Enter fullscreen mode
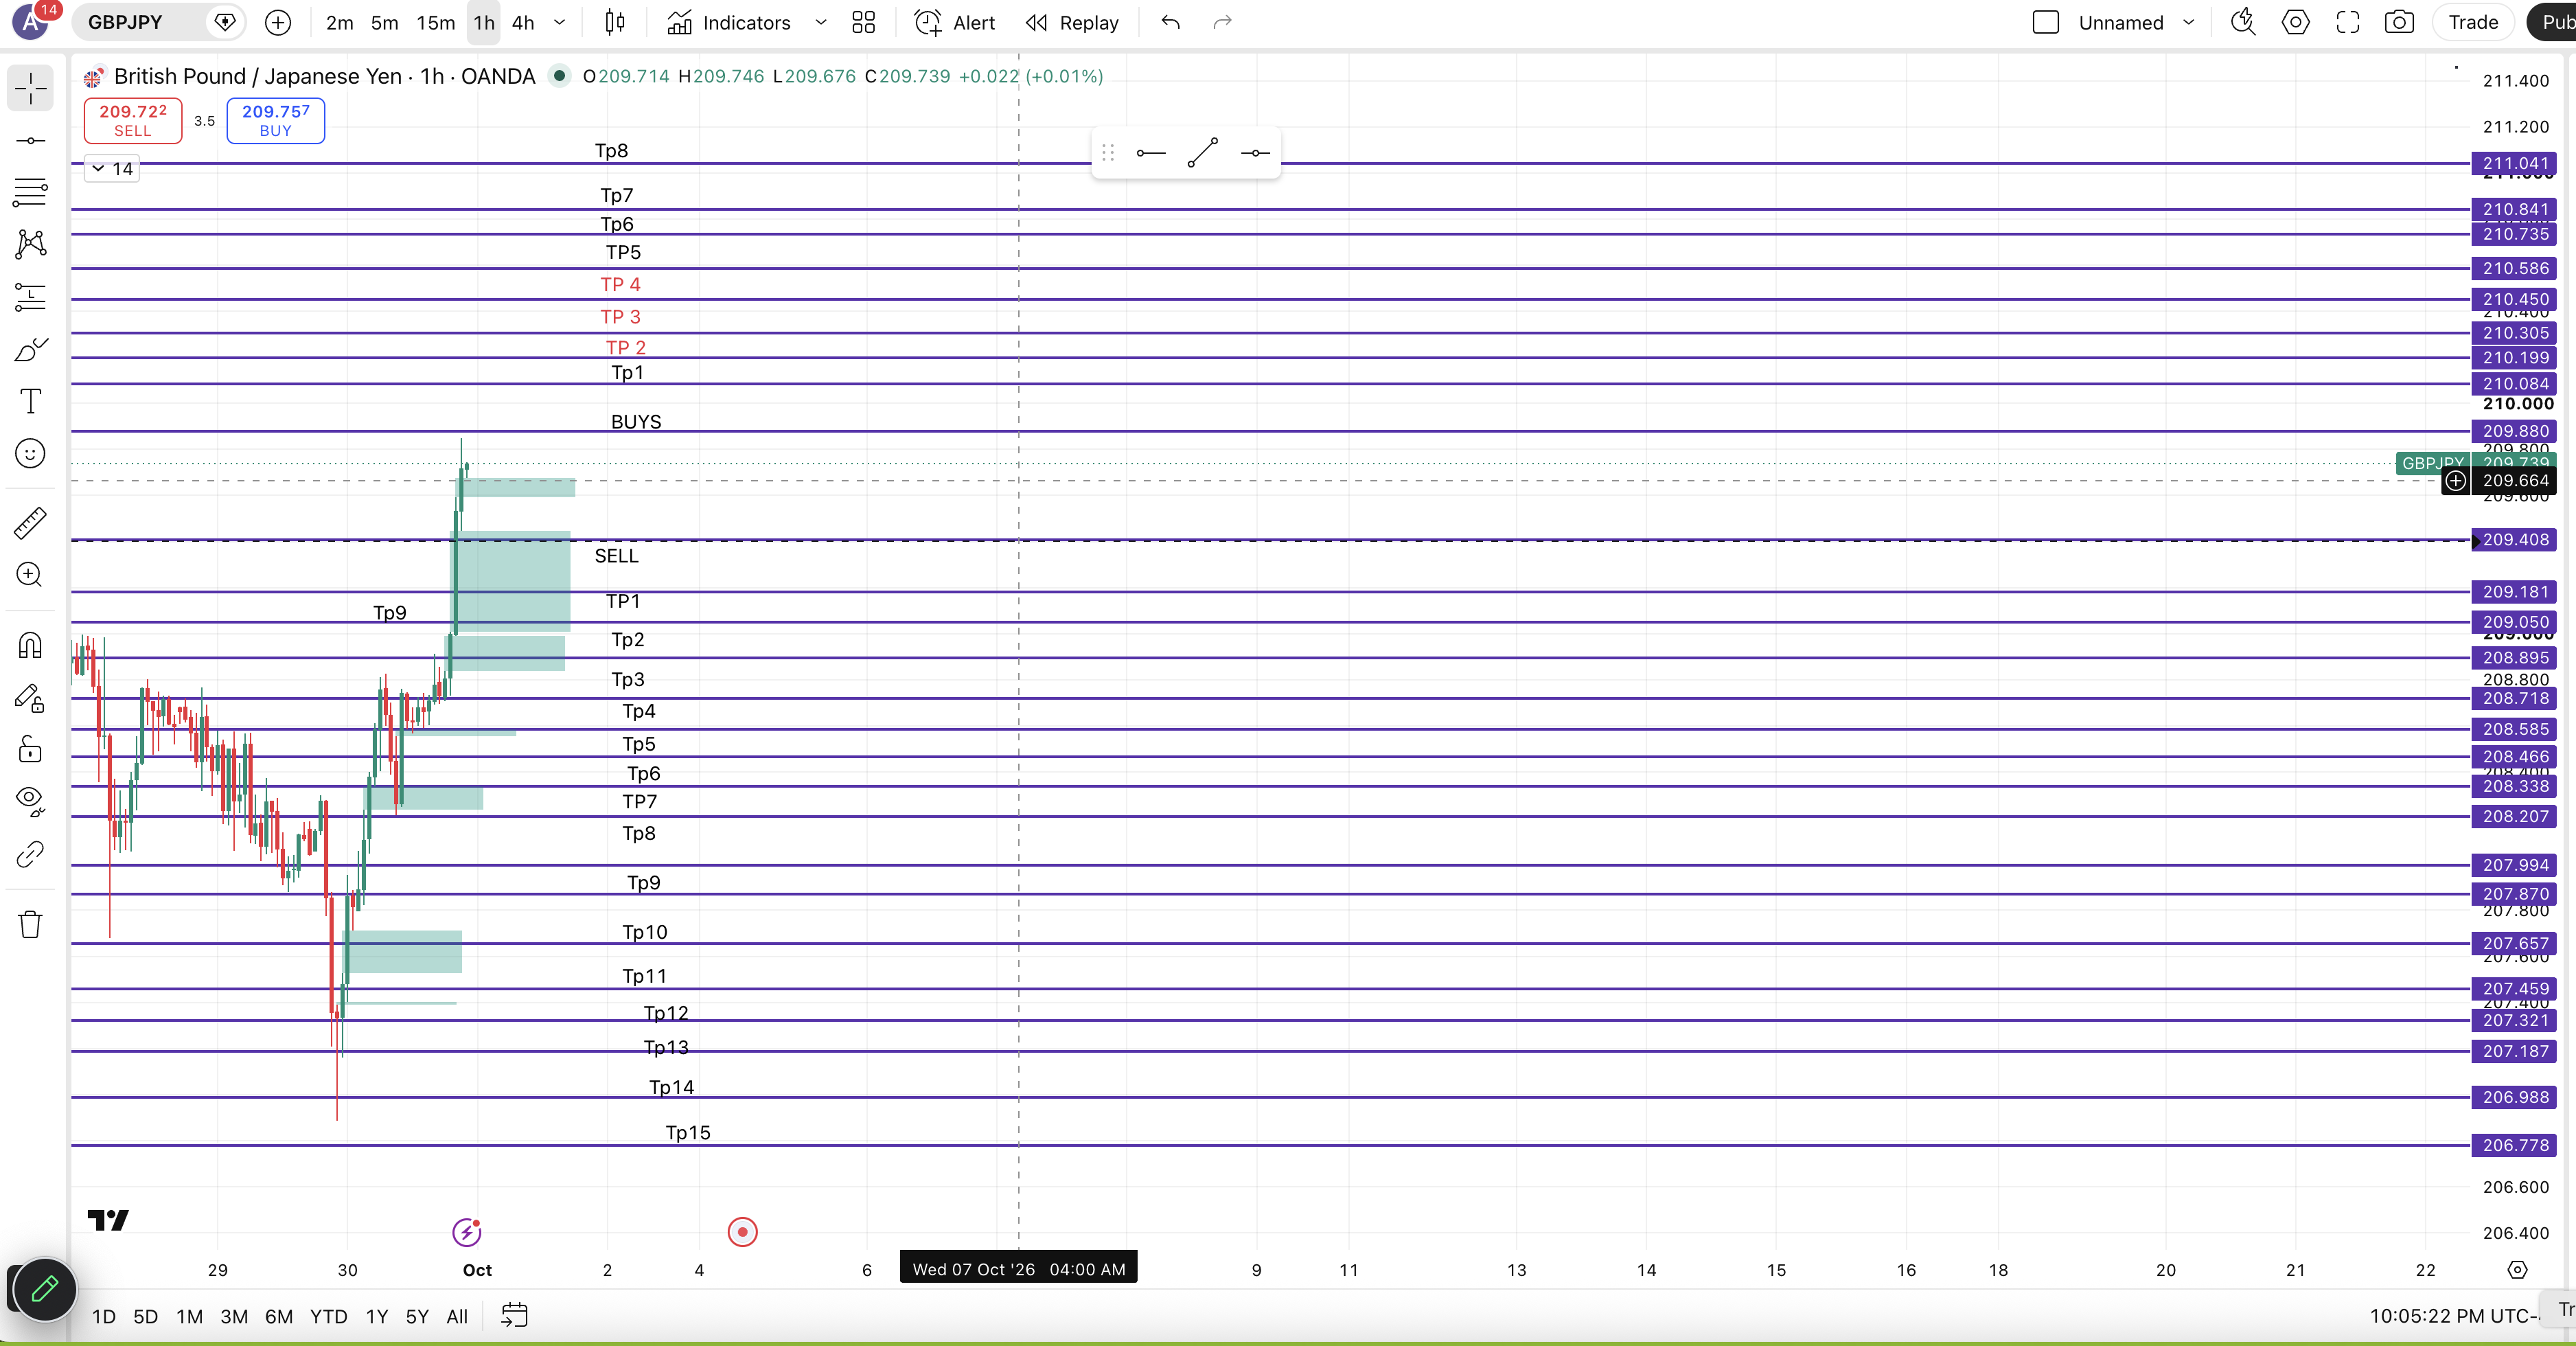The width and height of the screenshot is (2576, 1346). click(2347, 22)
